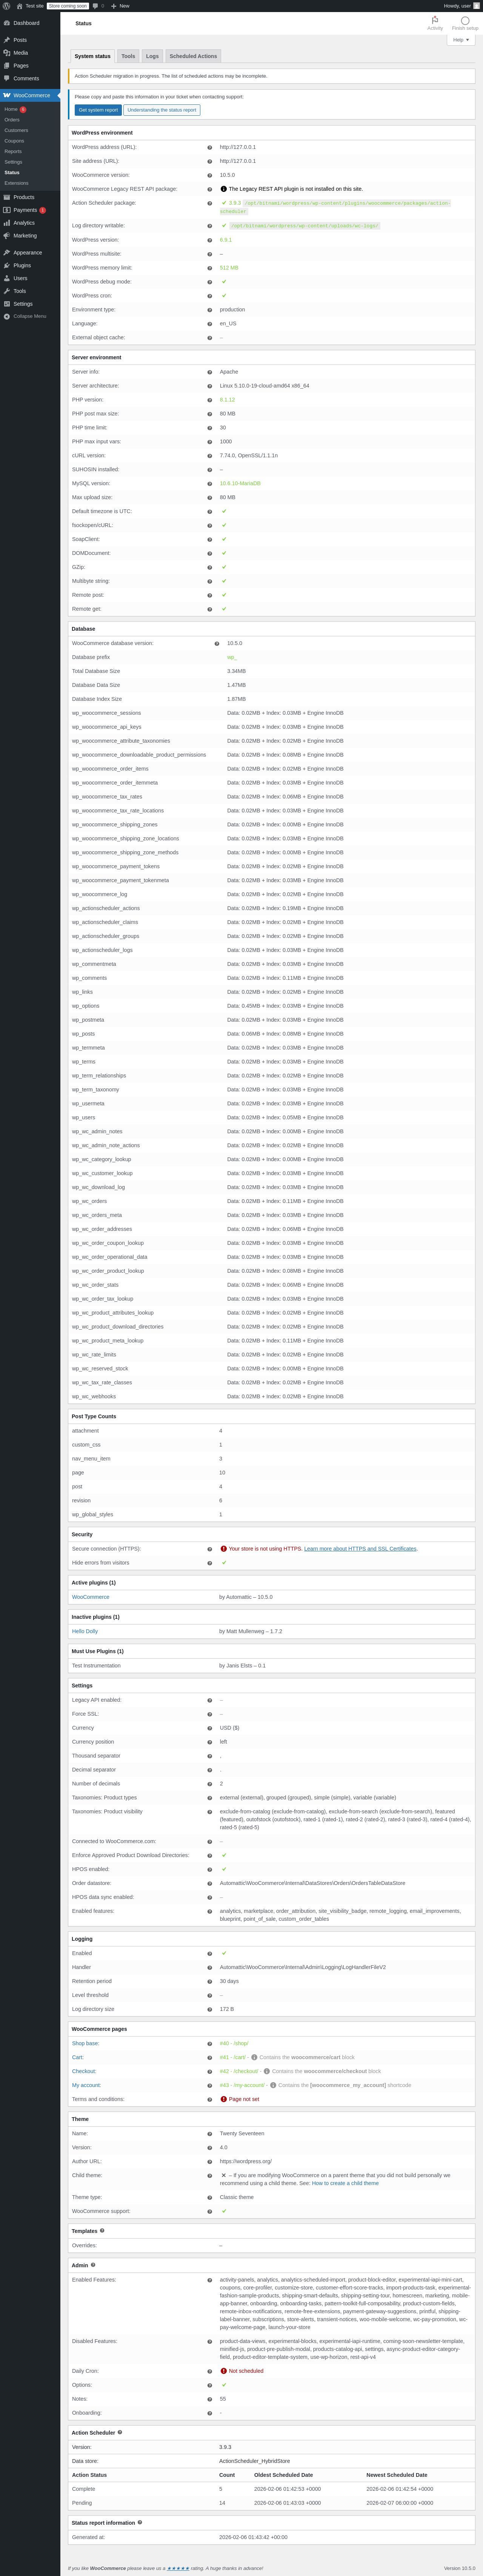The width and height of the screenshot is (483, 2576).
Task: Open the Test site home link
Action: [x=30, y=6]
